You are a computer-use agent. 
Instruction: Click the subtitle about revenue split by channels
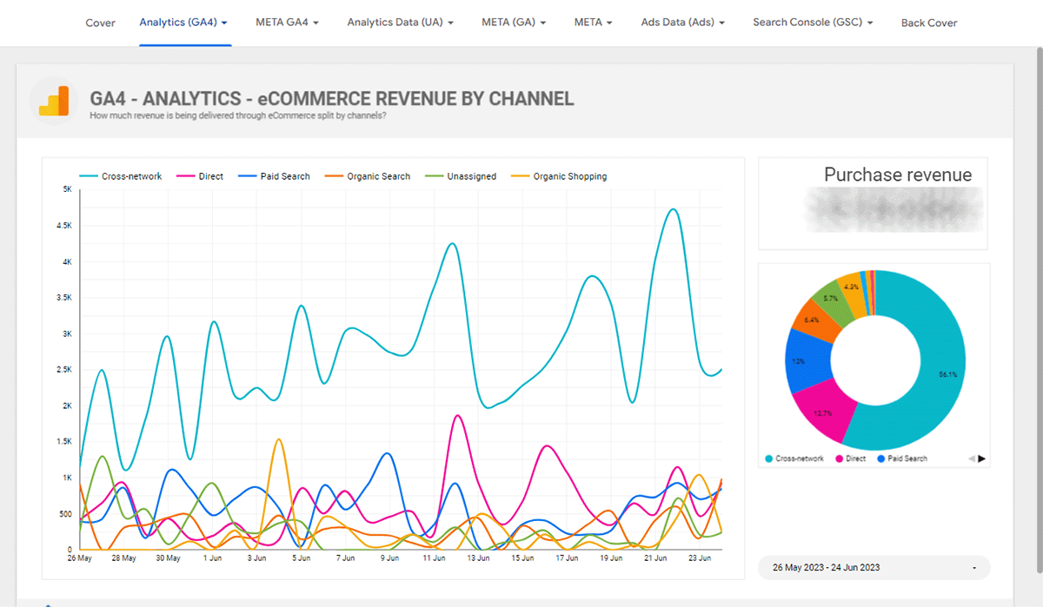click(x=238, y=115)
